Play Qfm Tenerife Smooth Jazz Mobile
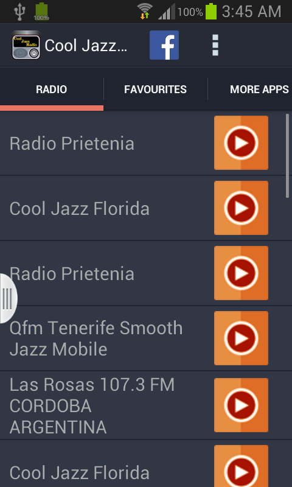 [241, 338]
